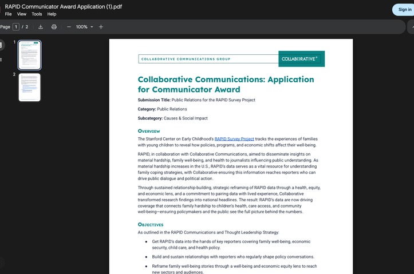This screenshot has height=274, width=414.
Task: Click 'Collaborative Communications Group' banner text
Action: click(x=186, y=59)
